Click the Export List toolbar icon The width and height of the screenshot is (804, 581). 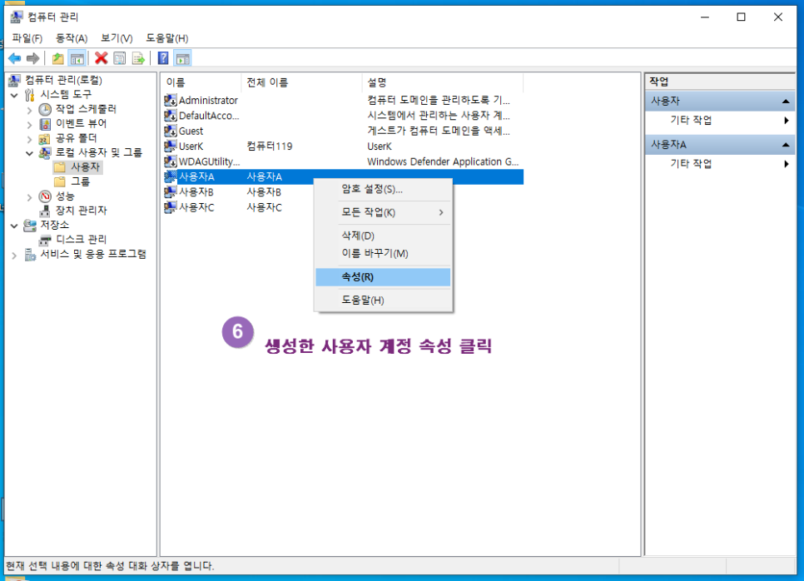[x=138, y=58]
